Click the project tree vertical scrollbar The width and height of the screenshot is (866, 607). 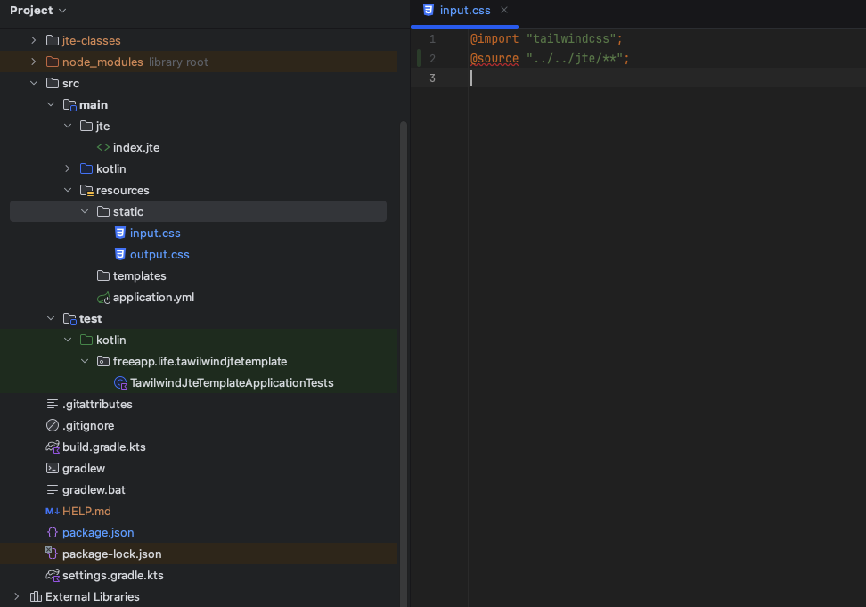click(404, 364)
